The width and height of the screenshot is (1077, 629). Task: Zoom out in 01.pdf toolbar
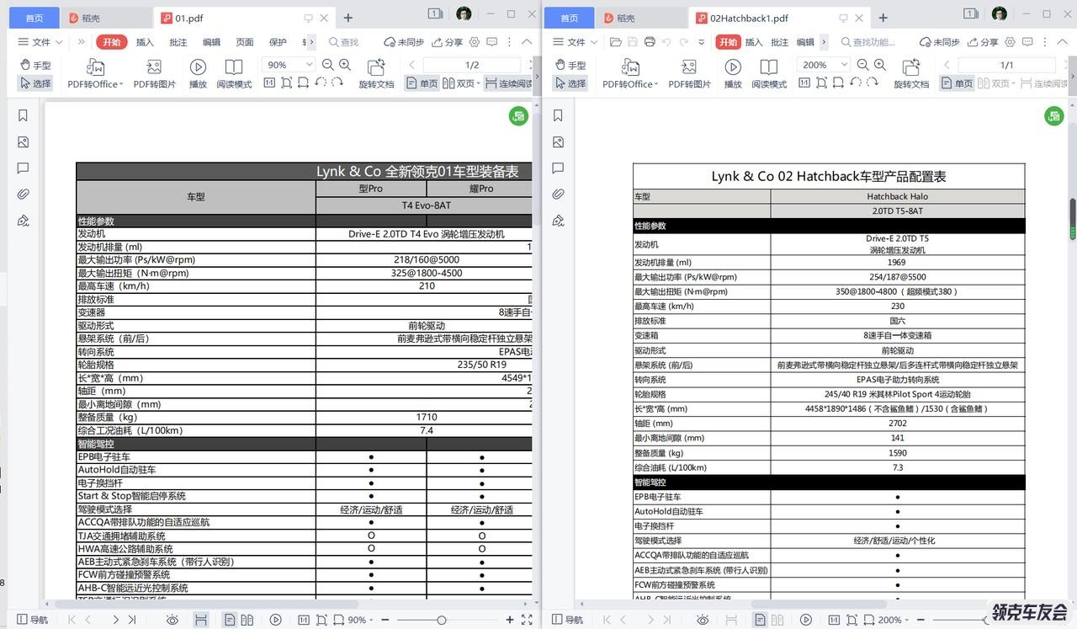pos(327,65)
